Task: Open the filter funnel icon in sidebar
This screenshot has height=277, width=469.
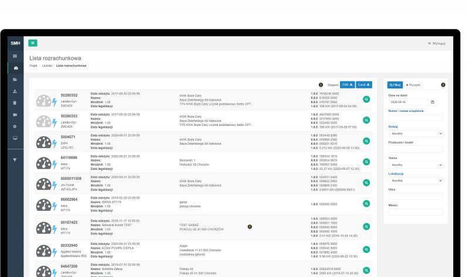Action: (x=15, y=160)
